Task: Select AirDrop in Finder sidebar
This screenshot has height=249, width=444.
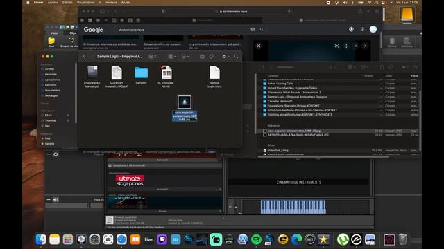Action: pyautogui.click(x=49, y=69)
